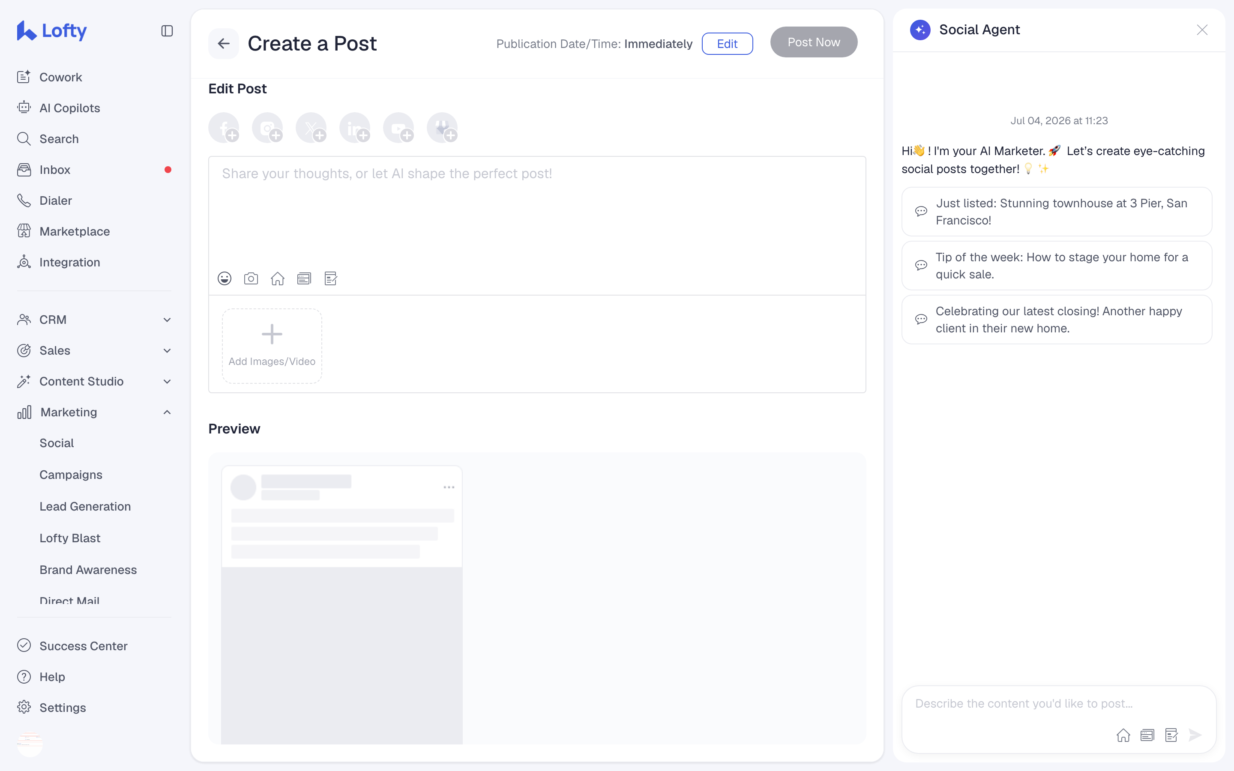Collapse the left sidebar panel

coord(167,31)
